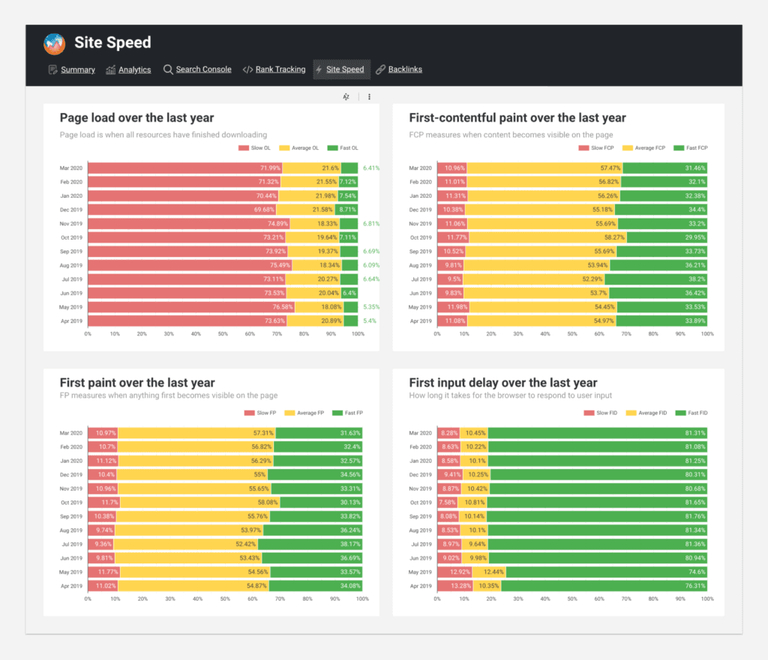Click the Slow FP legend swatch
768x660 pixels.
pyautogui.click(x=249, y=413)
